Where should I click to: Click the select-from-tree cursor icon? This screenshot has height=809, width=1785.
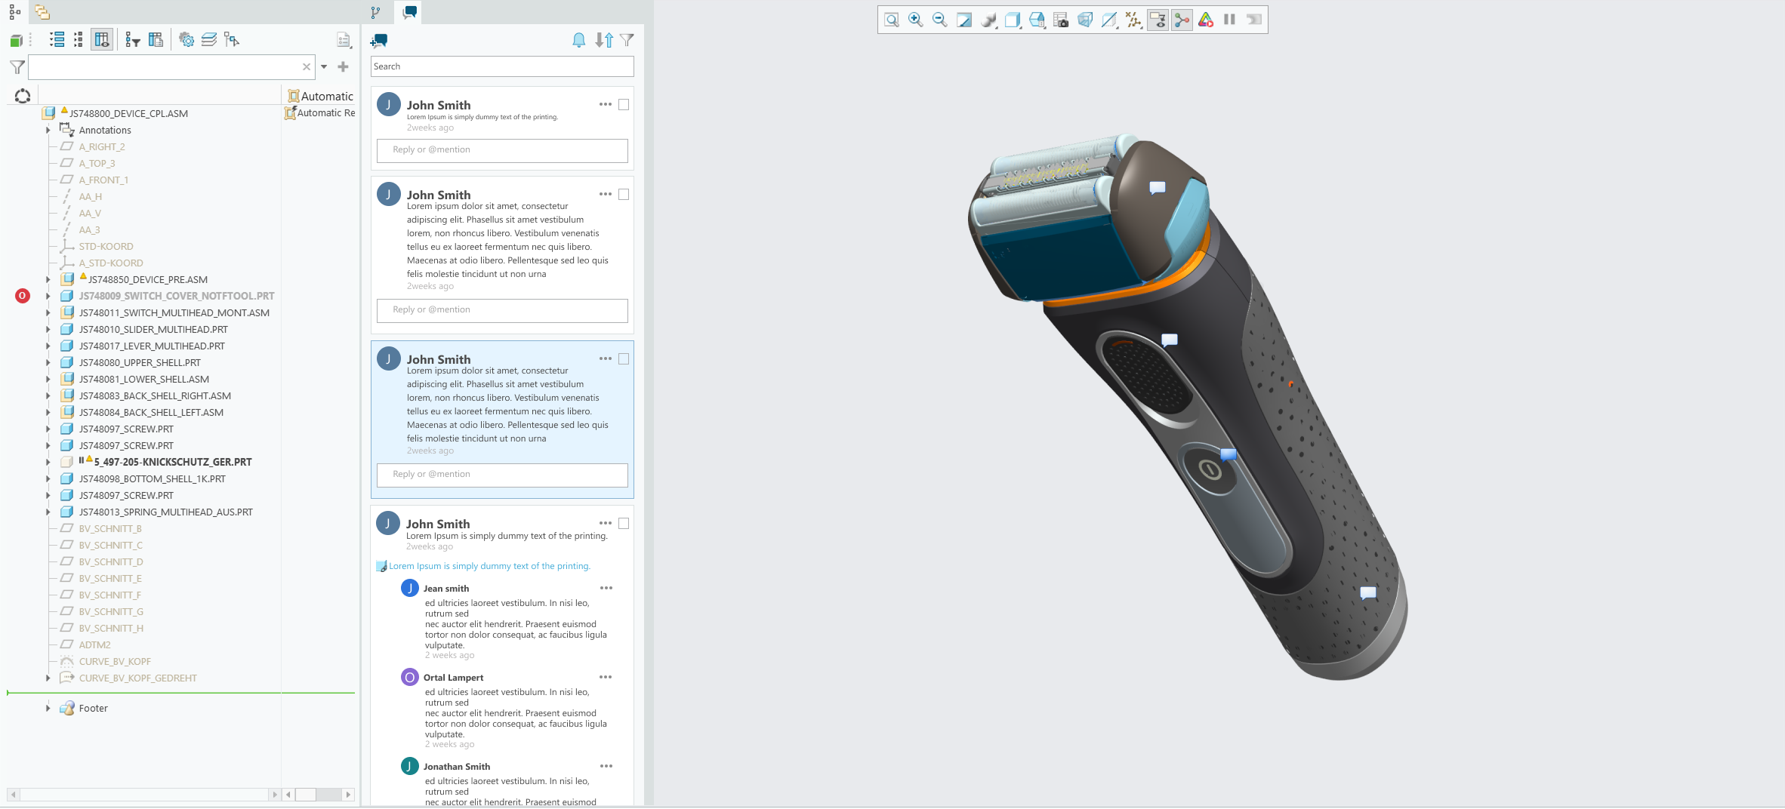coord(232,40)
